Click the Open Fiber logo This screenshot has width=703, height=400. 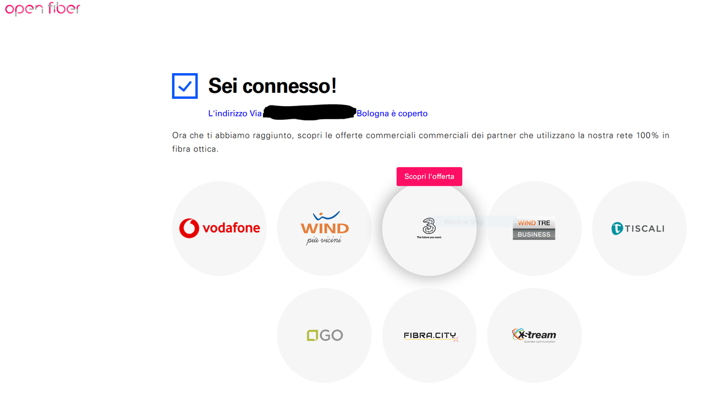[43, 9]
